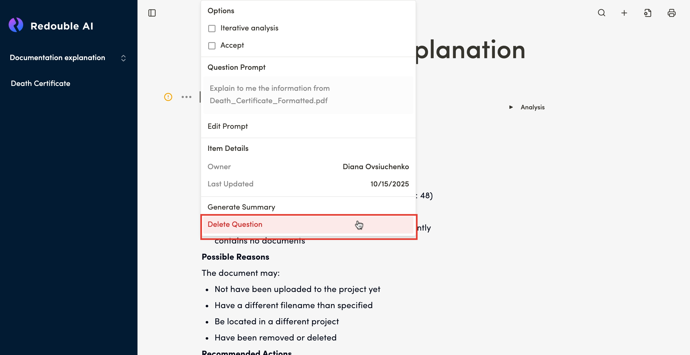Viewport: 690px width, 355px height.
Task: Enable the Iterative analysis checkbox
Action: (x=212, y=29)
